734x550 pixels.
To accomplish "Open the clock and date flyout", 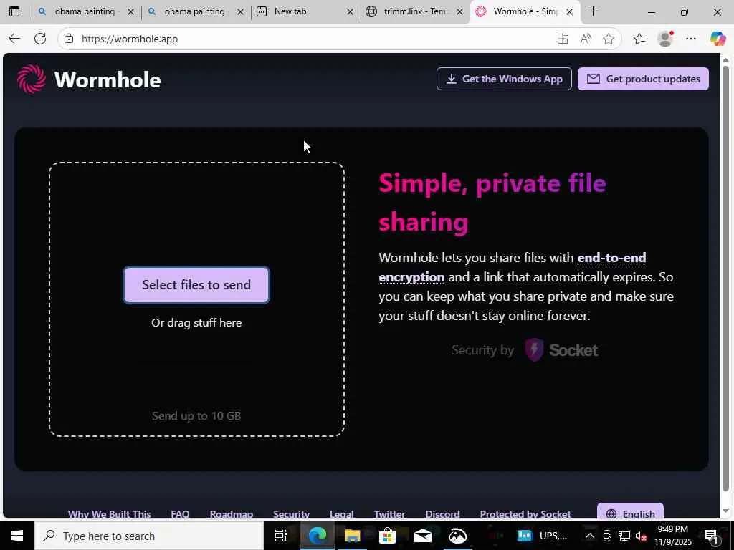I will (x=672, y=536).
